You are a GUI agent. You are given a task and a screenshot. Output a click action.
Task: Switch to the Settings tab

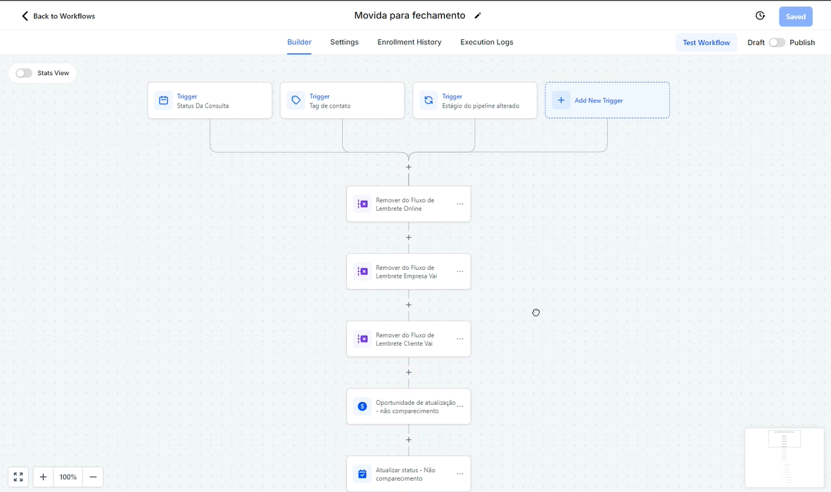tap(344, 42)
